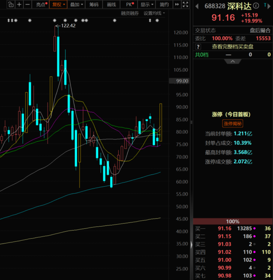
Task: Select the 买六 row price 90.99
Action: [224, 268]
